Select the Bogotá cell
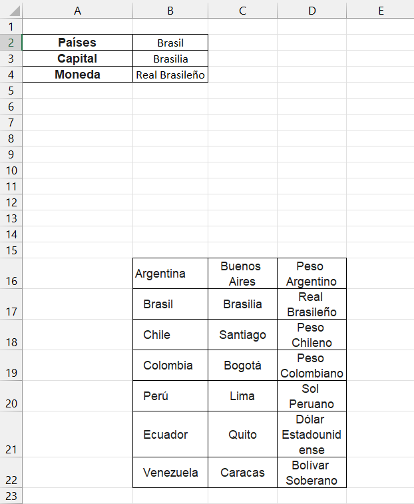Screen dimensions: 414x504 pyautogui.click(x=242, y=366)
